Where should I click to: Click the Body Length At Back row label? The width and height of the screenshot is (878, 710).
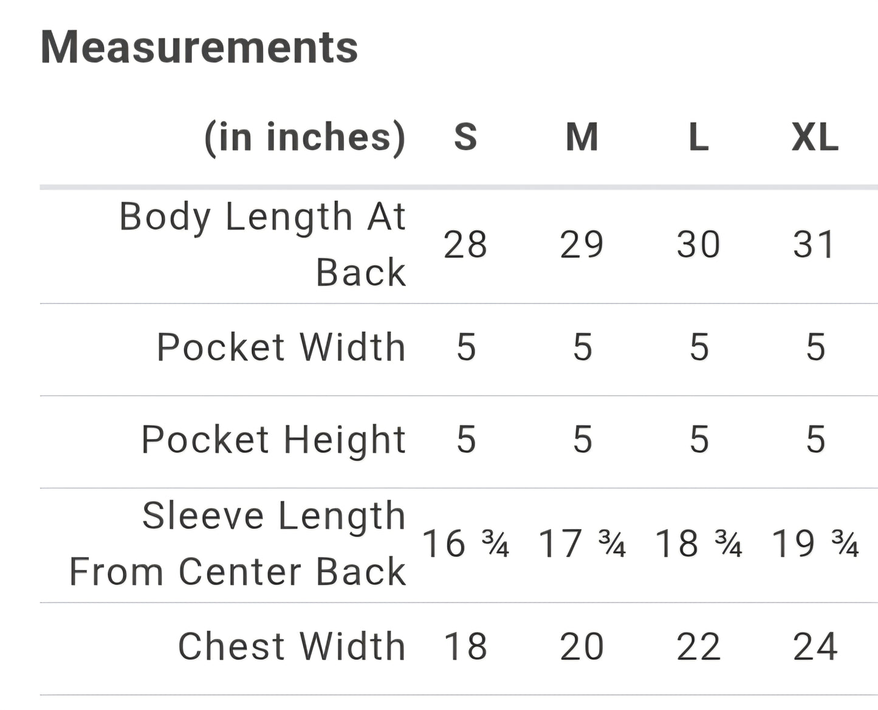pyautogui.click(x=262, y=244)
